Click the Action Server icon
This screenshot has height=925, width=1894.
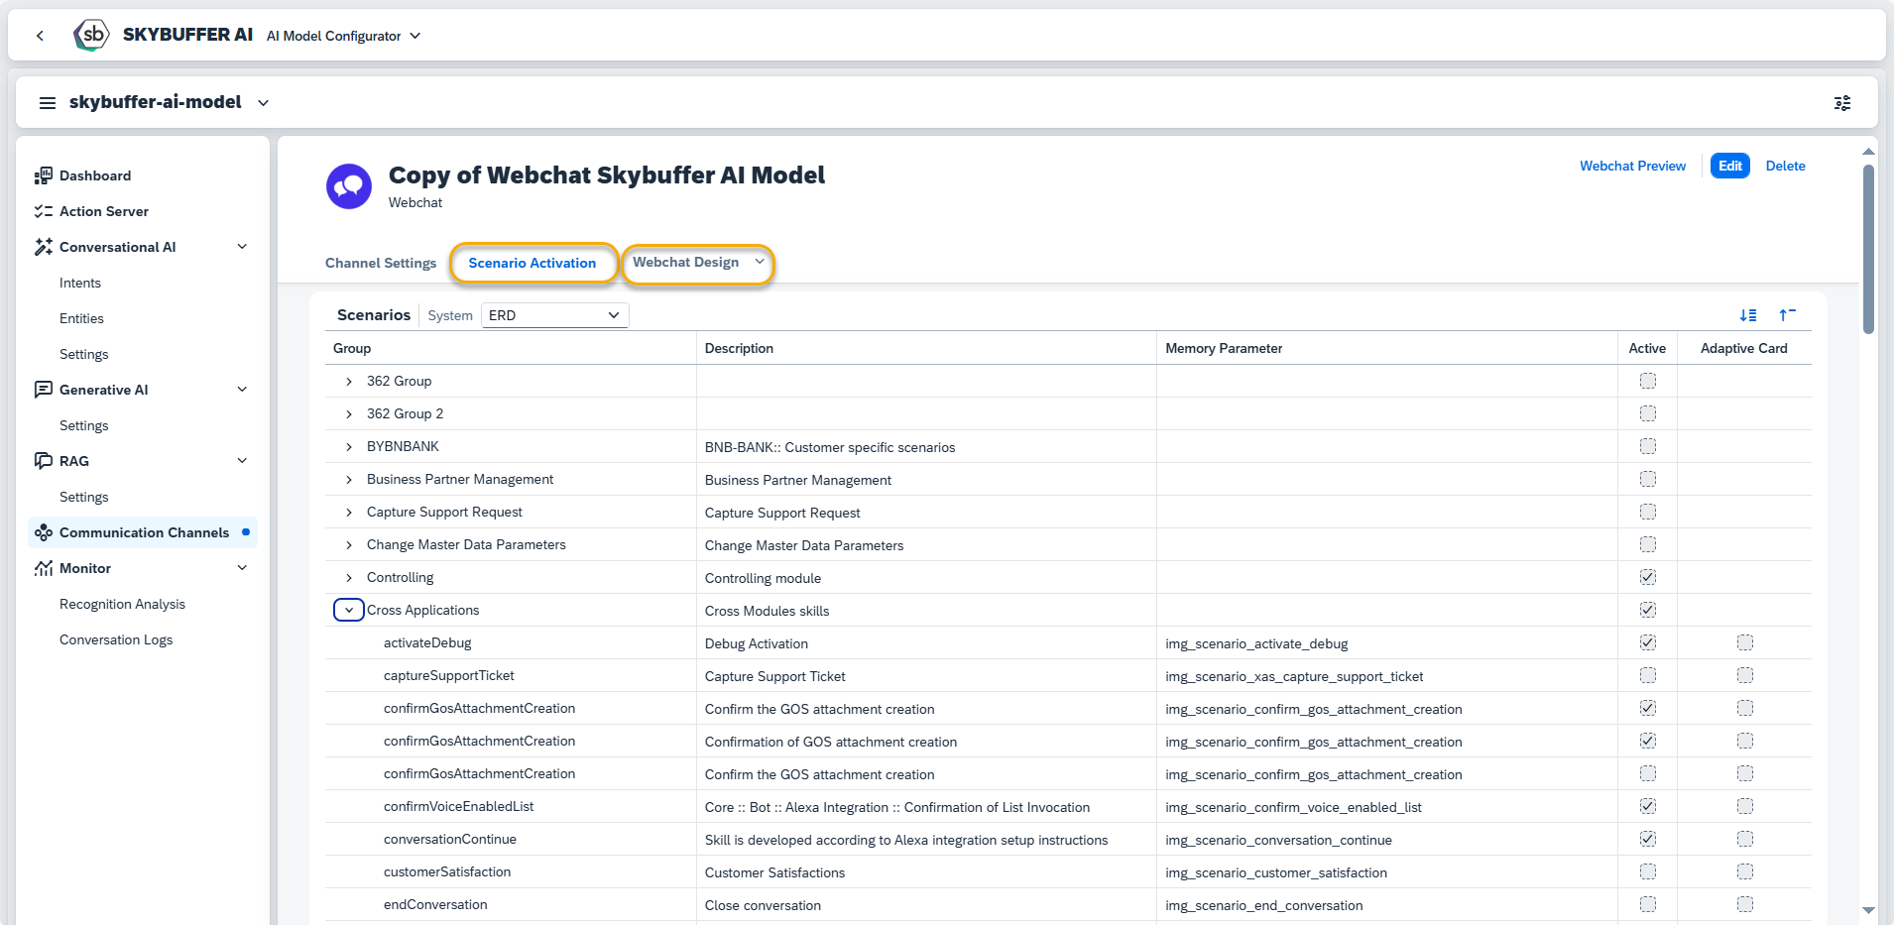(43, 211)
